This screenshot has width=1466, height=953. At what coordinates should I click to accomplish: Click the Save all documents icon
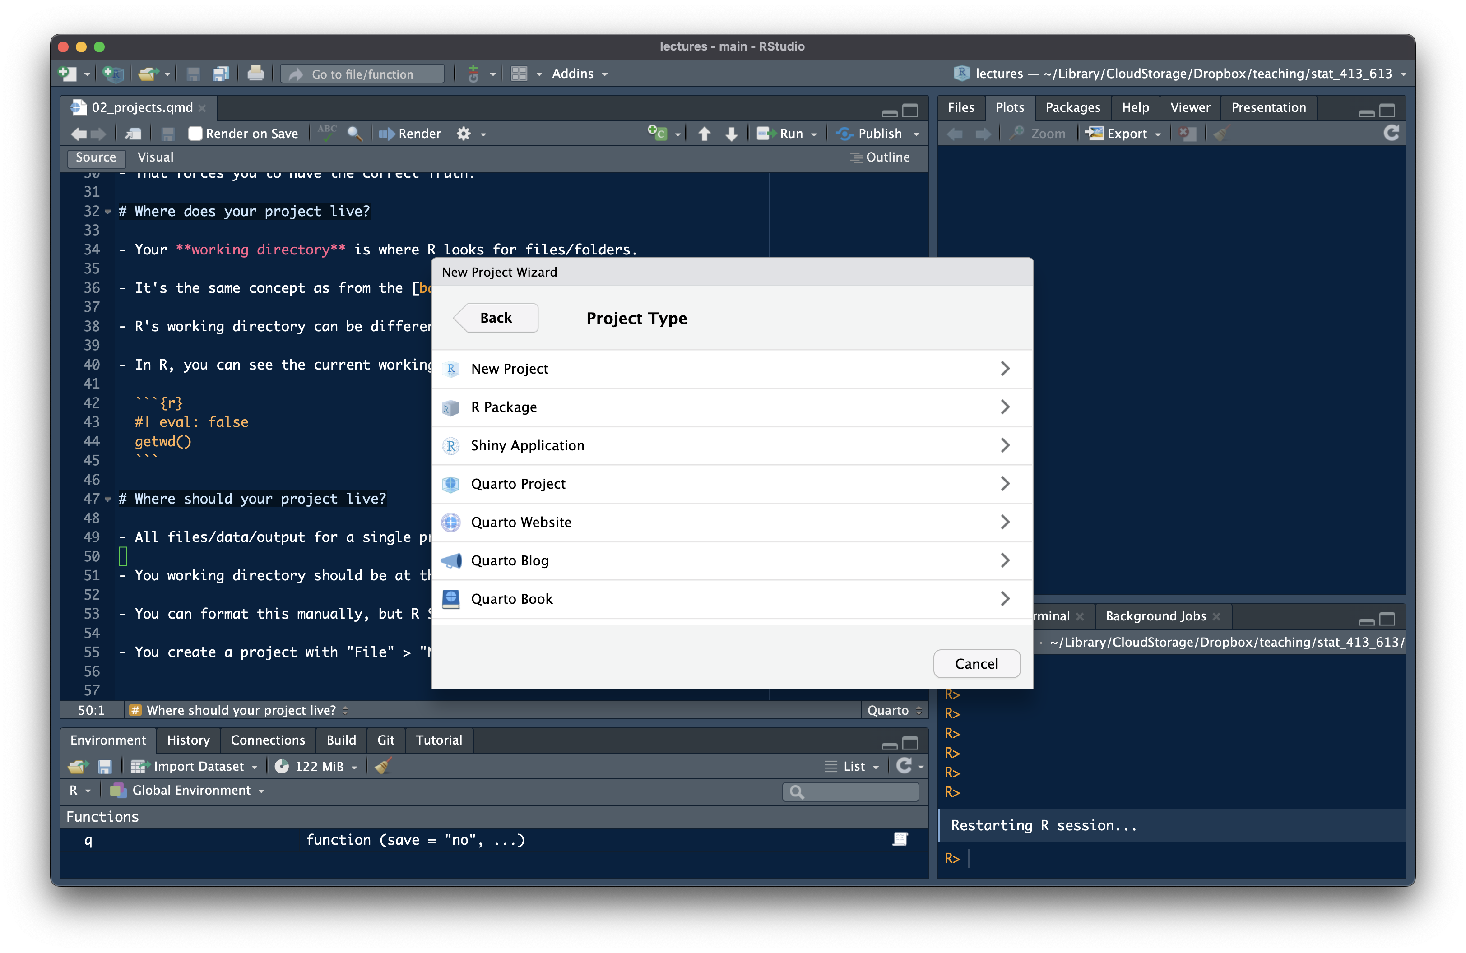pyautogui.click(x=221, y=74)
